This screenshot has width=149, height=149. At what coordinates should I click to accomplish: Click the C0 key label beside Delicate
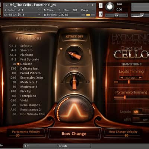point(14,64)
